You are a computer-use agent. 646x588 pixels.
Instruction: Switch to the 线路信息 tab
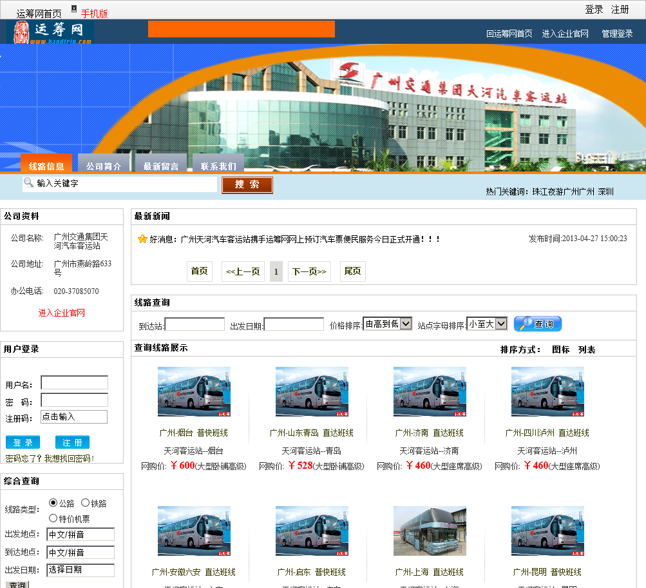point(46,163)
